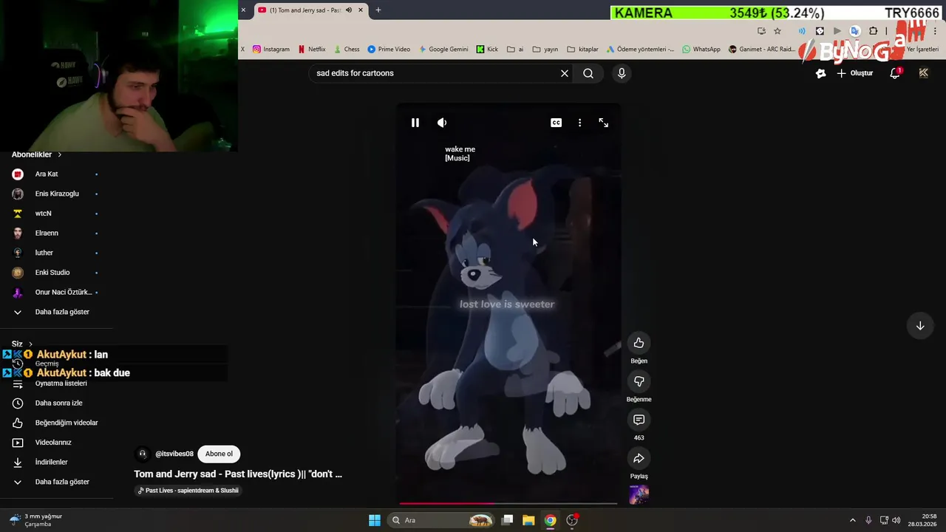946x532 pixels.
Task: Dislike the short with Beğenme
Action: pyautogui.click(x=639, y=381)
